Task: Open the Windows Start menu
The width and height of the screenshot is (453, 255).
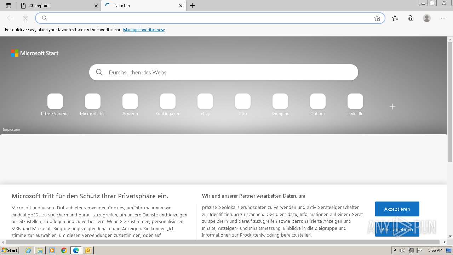Action: pyautogui.click(x=10, y=250)
